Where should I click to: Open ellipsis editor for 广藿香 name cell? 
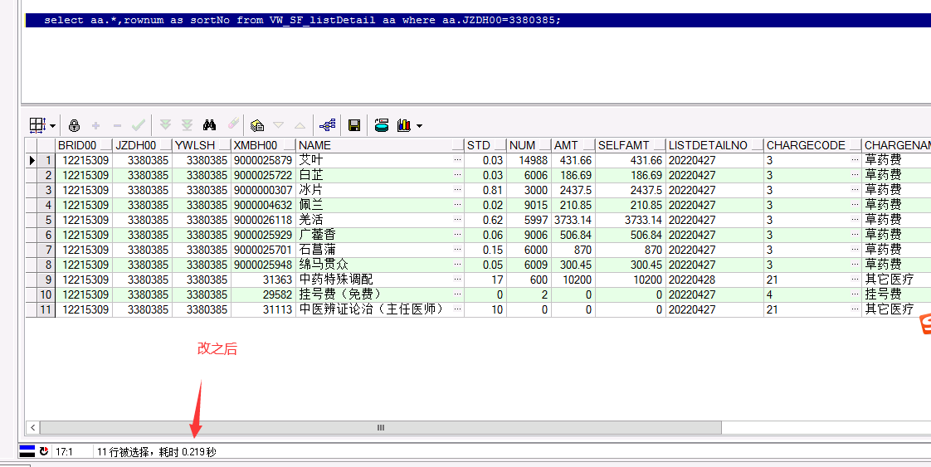(x=457, y=235)
